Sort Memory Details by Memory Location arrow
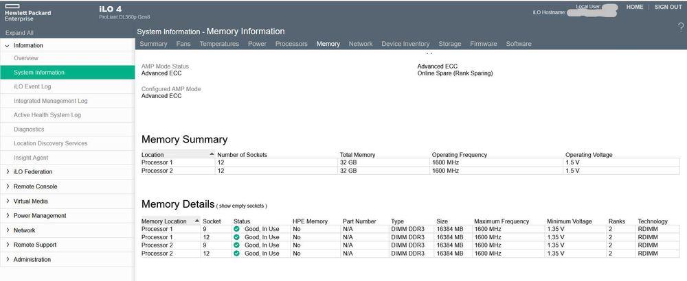The image size is (687, 281). point(197,221)
